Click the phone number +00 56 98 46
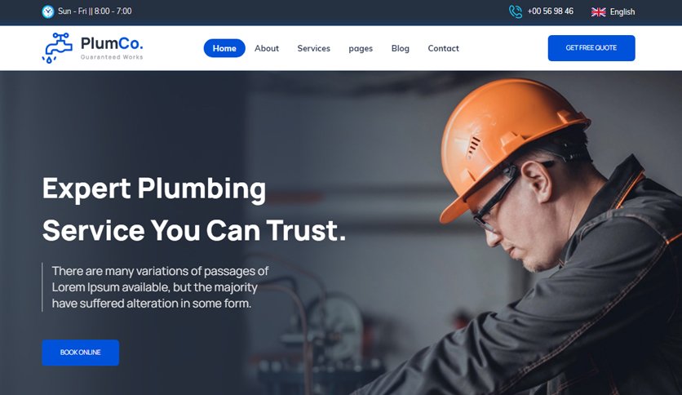The width and height of the screenshot is (682, 395). click(x=550, y=11)
